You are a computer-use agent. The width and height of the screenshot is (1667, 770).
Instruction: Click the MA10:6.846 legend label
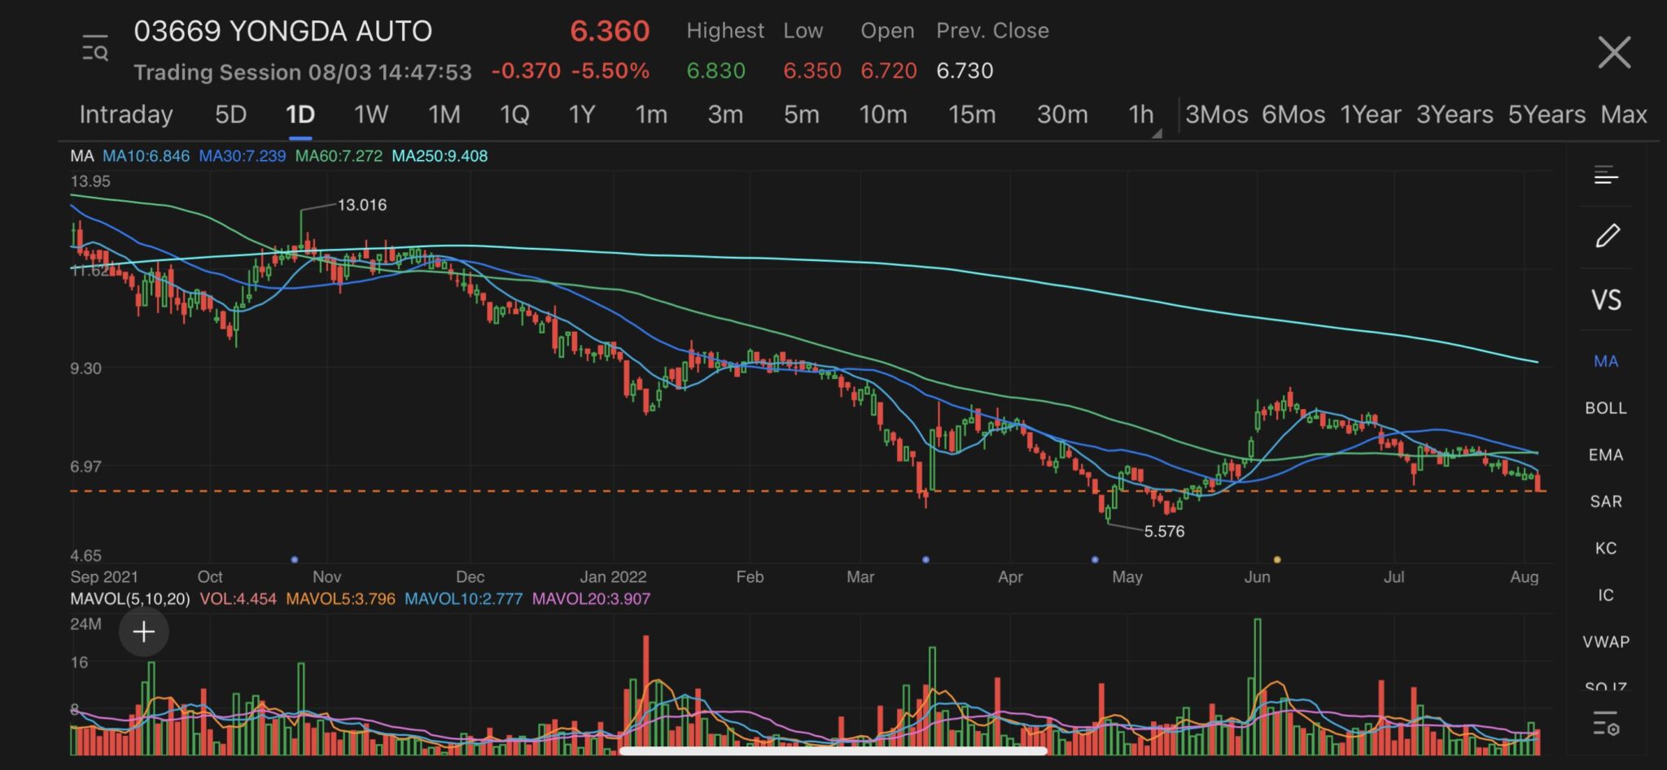pos(146,155)
